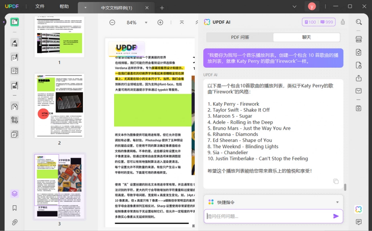This screenshot has height=231, width=372.
Task: Toggle the UPDF AI panel icon
Action: point(359,209)
